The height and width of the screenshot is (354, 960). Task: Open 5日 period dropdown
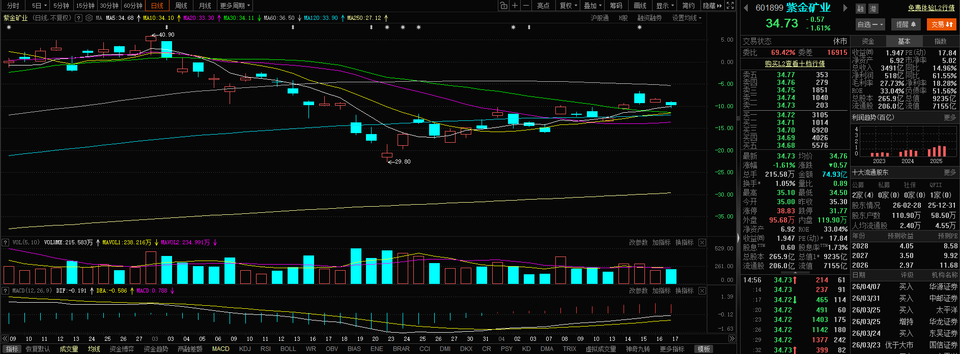pyautogui.click(x=39, y=6)
